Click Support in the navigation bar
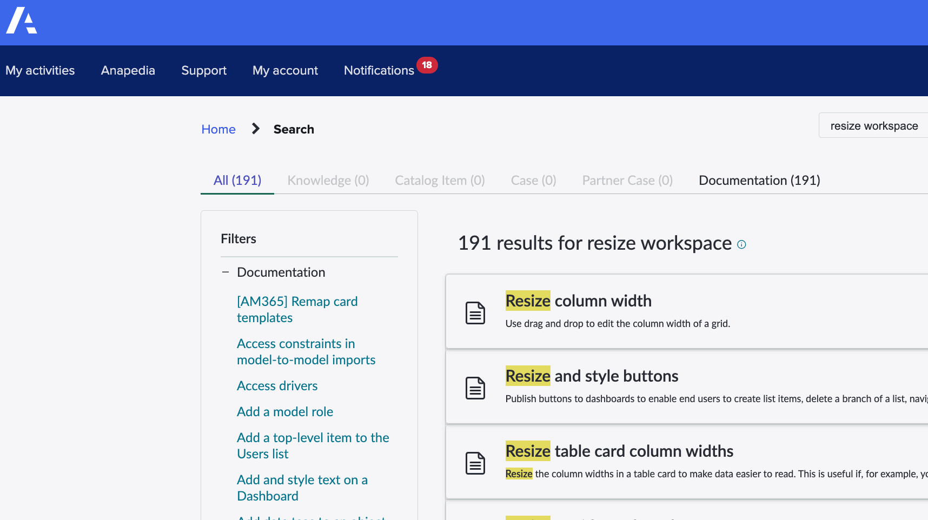This screenshot has width=928, height=520. 204,70
